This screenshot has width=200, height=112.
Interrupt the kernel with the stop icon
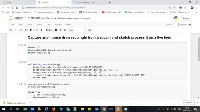(x=56, y=30)
